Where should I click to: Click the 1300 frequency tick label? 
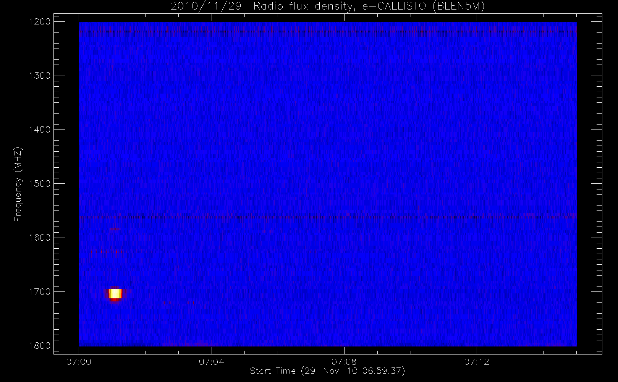(x=40, y=76)
